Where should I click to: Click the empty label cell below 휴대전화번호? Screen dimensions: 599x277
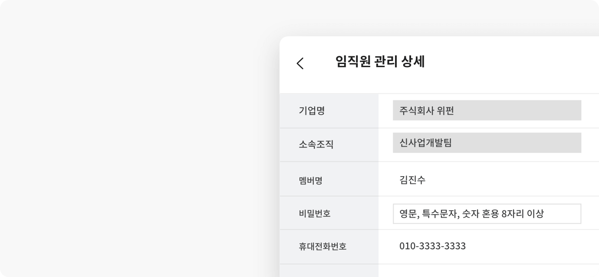click(329, 271)
